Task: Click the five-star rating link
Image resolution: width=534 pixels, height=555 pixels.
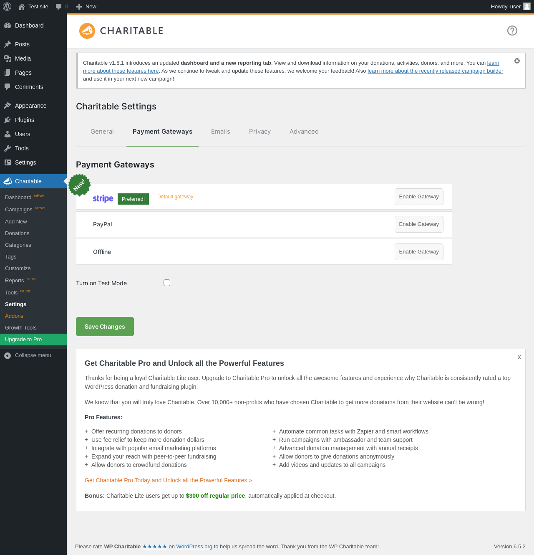Action: (x=155, y=546)
